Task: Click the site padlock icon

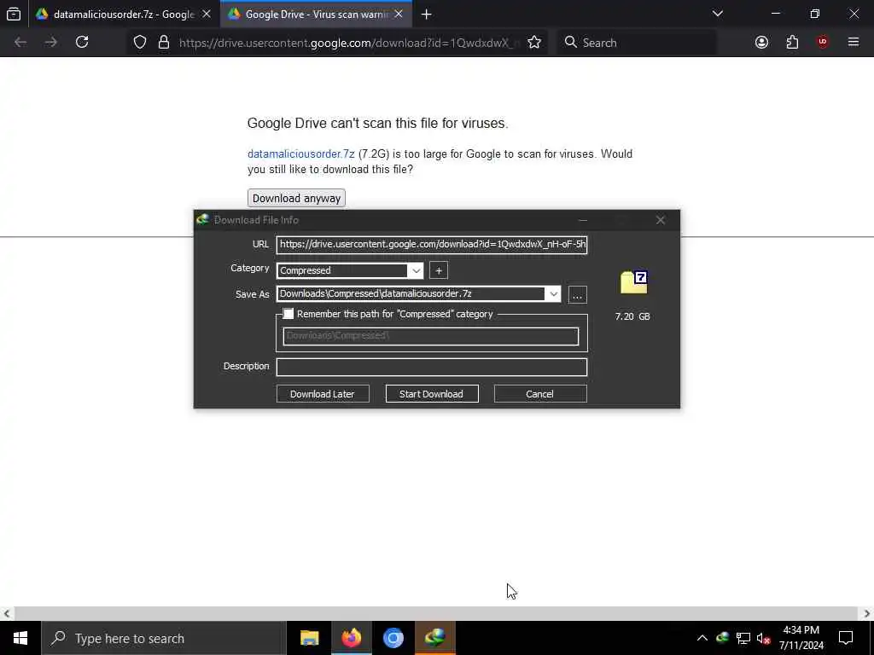Action: click(x=163, y=43)
